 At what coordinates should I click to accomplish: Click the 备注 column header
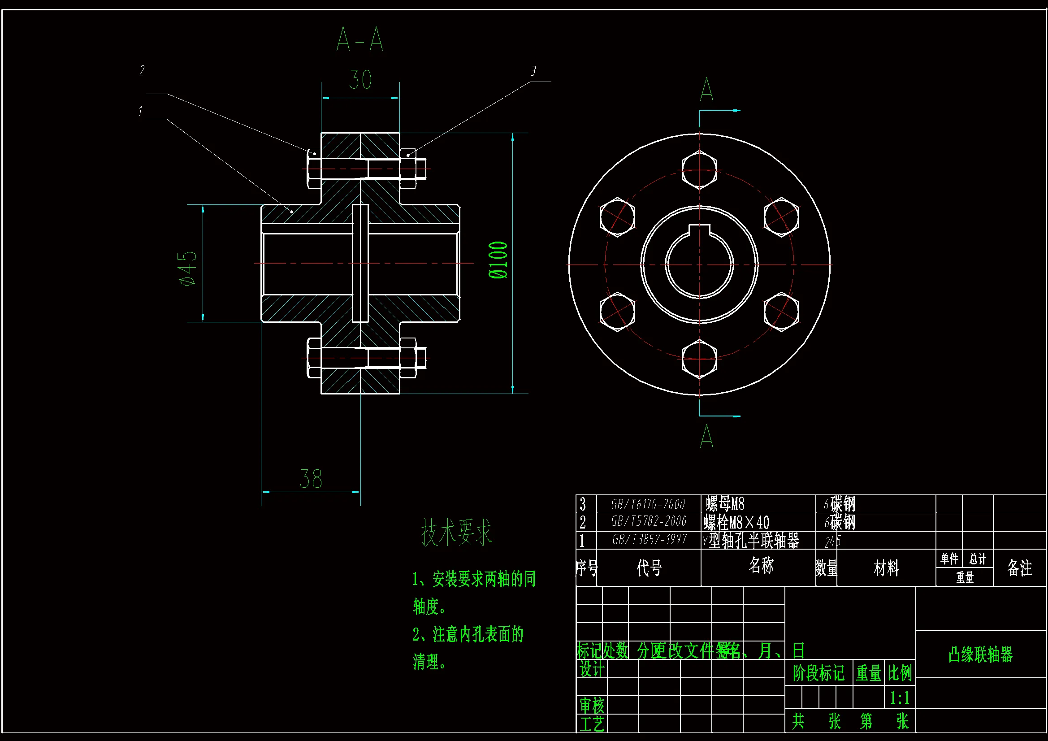tap(1019, 568)
